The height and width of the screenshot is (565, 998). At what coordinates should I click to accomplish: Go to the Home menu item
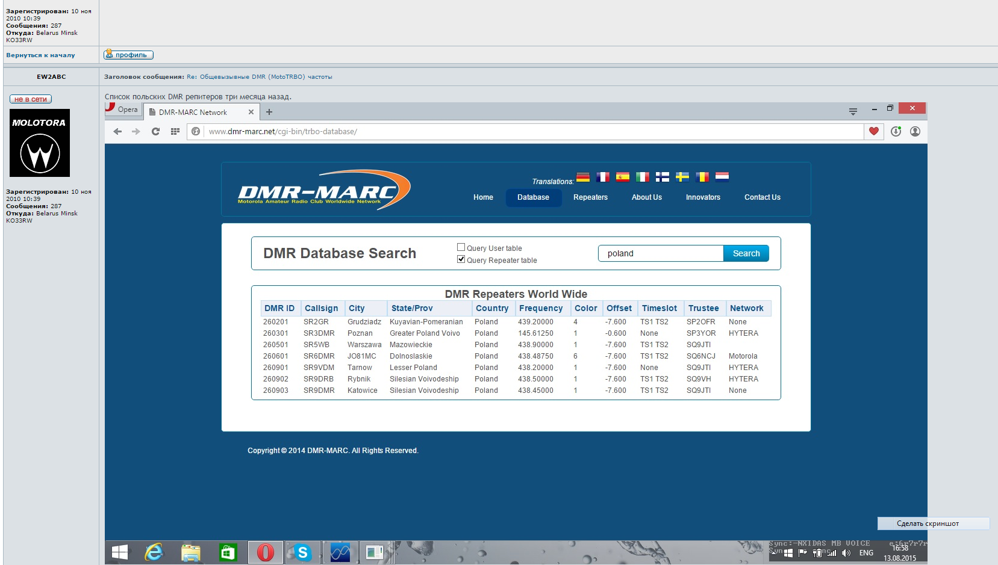pyautogui.click(x=483, y=197)
